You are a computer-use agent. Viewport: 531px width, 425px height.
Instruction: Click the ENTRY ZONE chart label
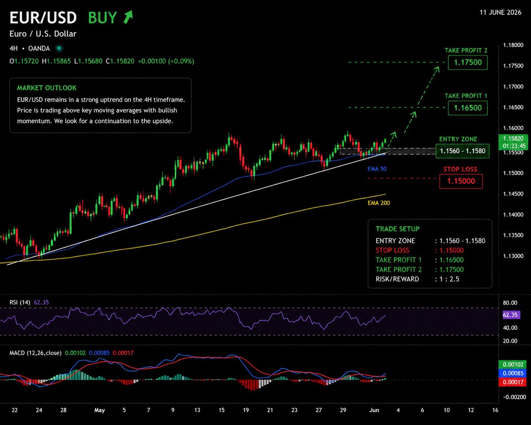pyautogui.click(x=458, y=139)
